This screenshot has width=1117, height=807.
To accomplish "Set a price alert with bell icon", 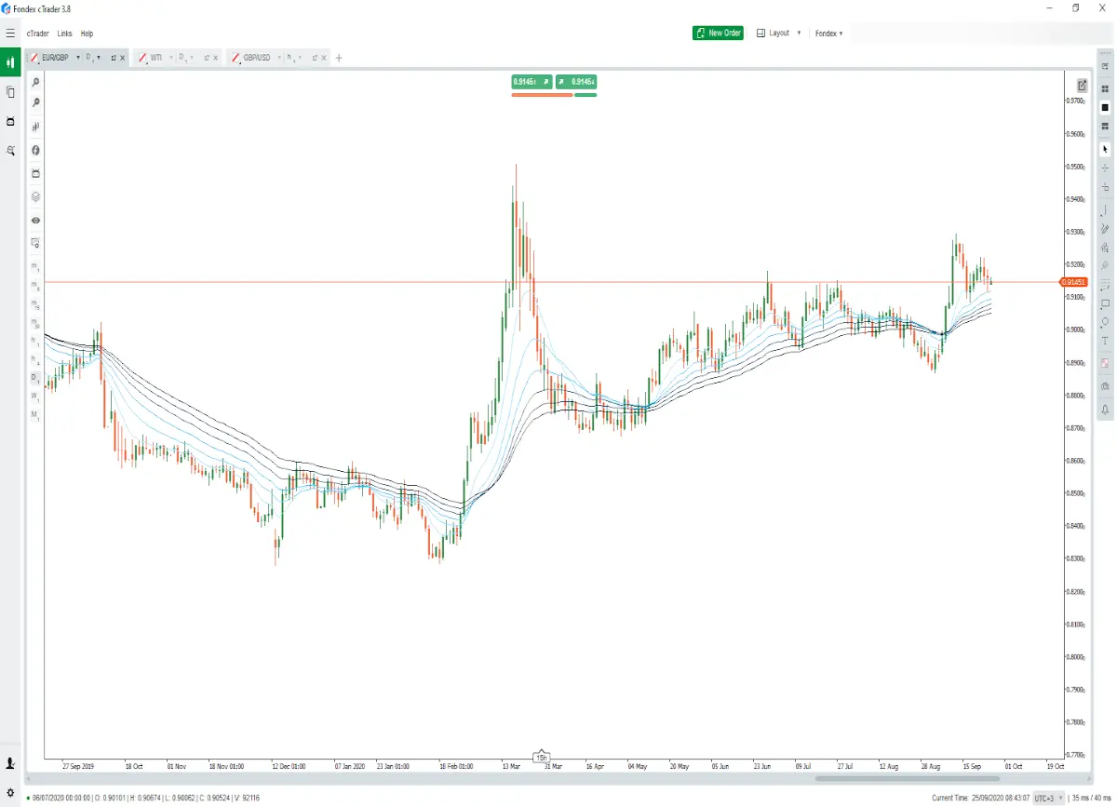I will pos(1105,409).
